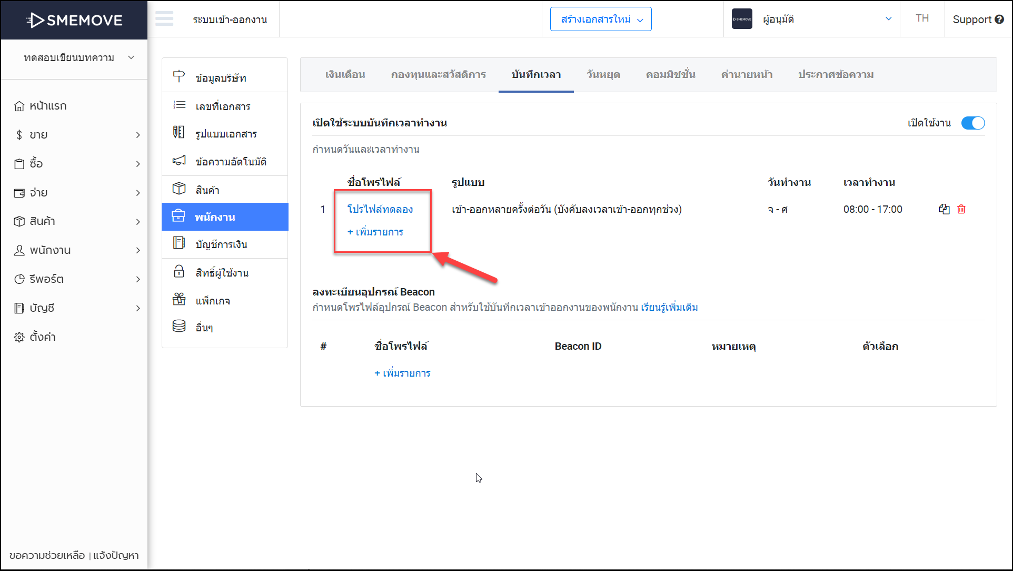Open the โปรไฟล์ทดลอง profile link
Image resolution: width=1013 pixels, height=571 pixels.
380,209
